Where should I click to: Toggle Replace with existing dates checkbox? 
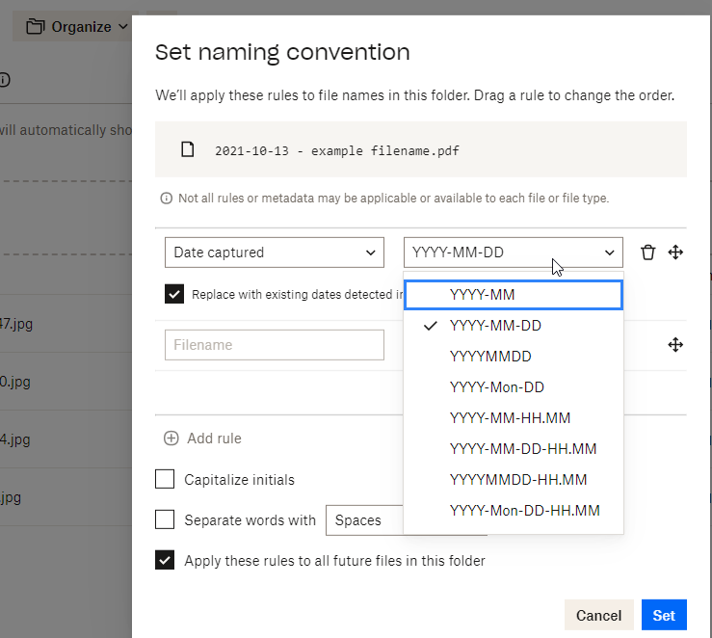click(x=174, y=295)
